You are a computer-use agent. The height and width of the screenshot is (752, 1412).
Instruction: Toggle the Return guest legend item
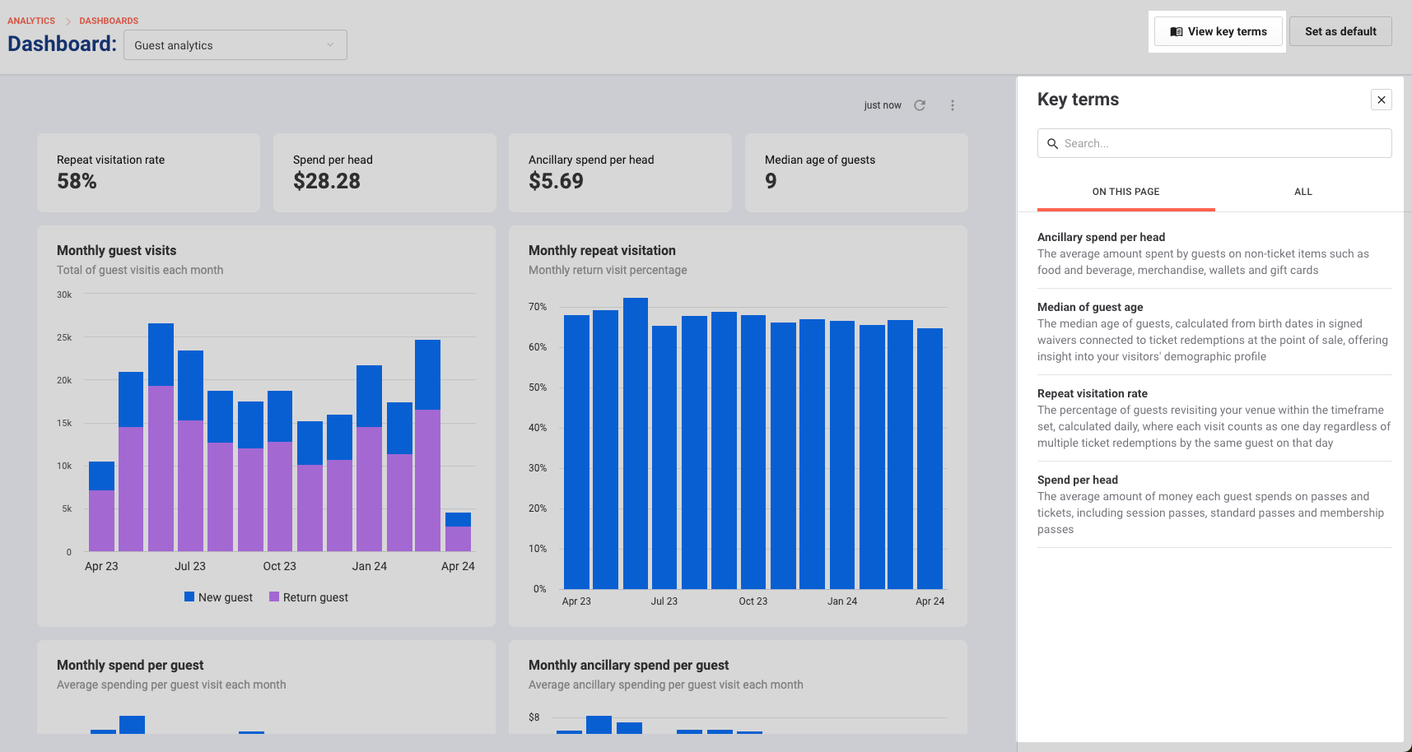(x=309, y=597)
